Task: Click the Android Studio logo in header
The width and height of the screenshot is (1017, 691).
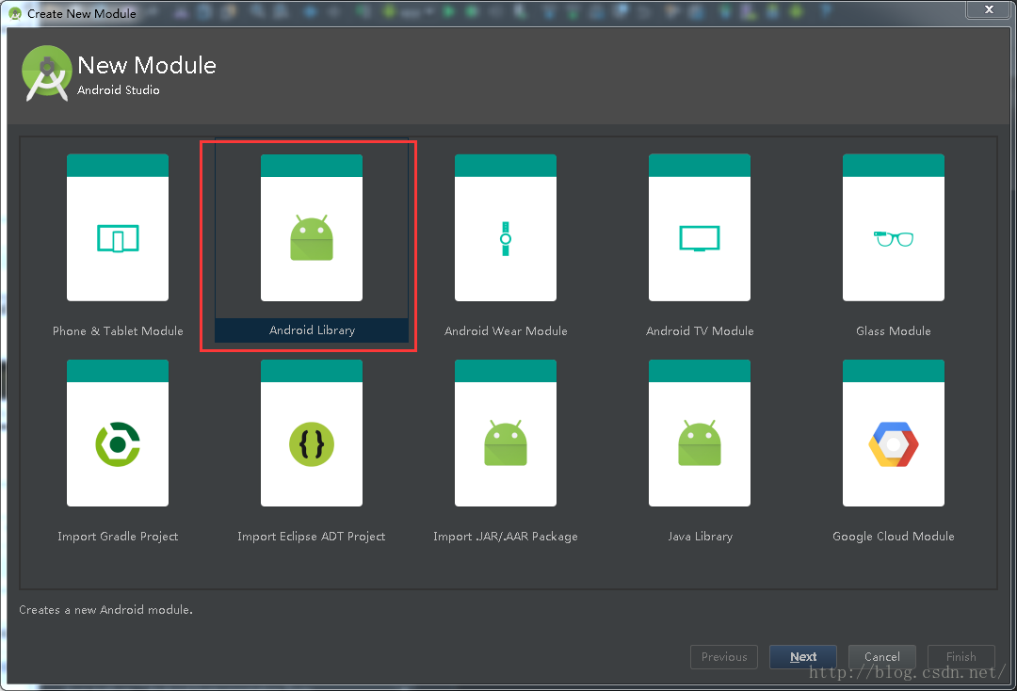Action: (x=46, y=73)
